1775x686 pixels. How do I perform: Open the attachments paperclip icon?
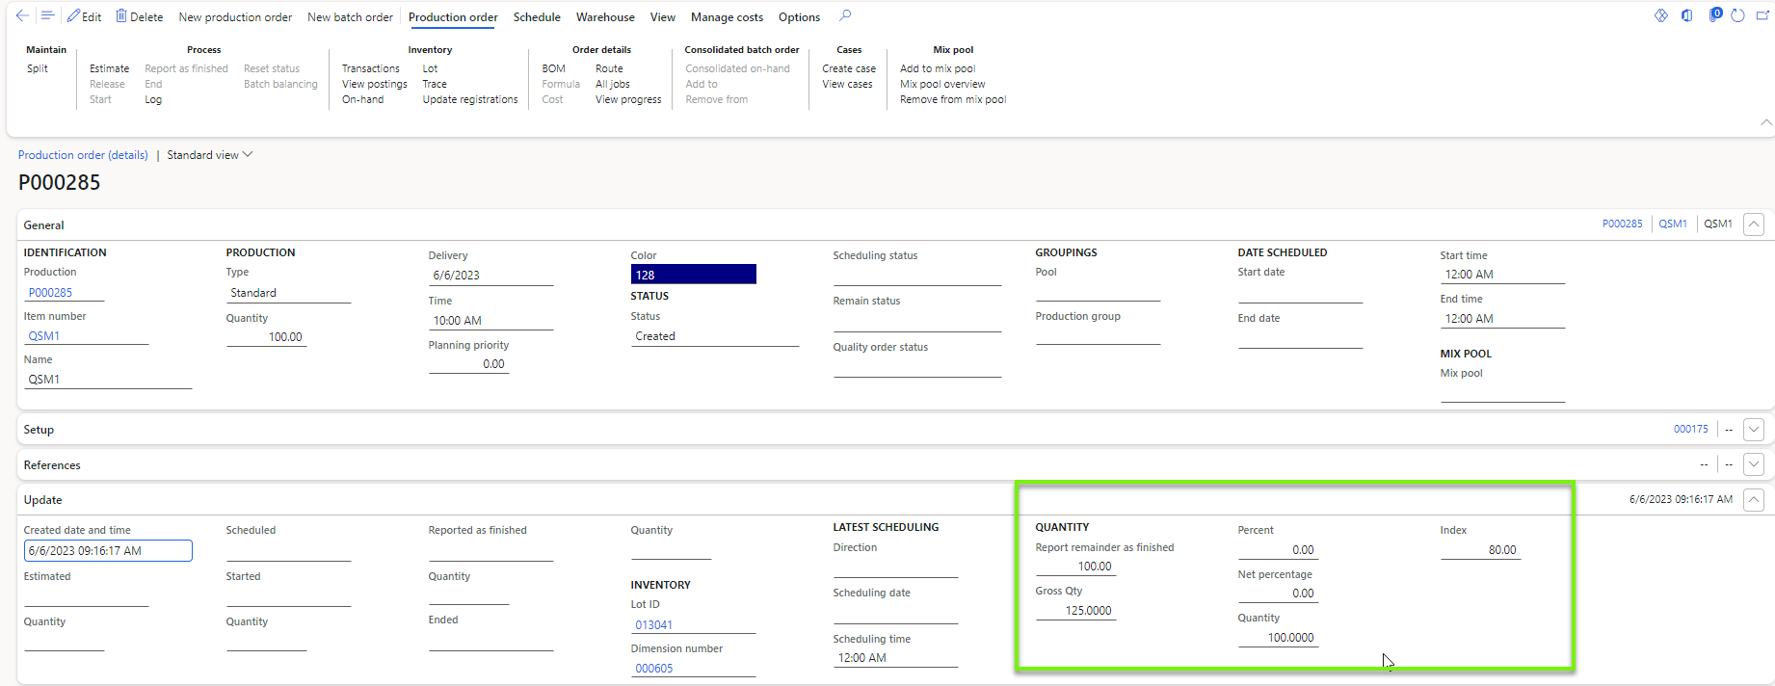(1714, 16)
